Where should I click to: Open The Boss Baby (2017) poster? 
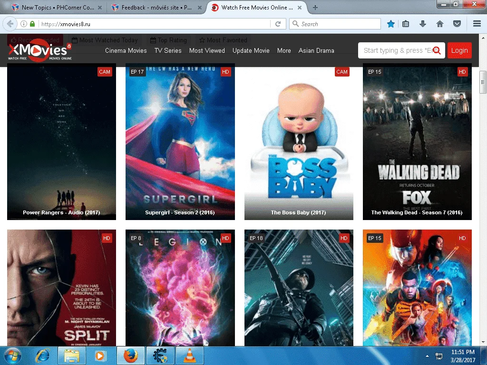tap(299, 142)
